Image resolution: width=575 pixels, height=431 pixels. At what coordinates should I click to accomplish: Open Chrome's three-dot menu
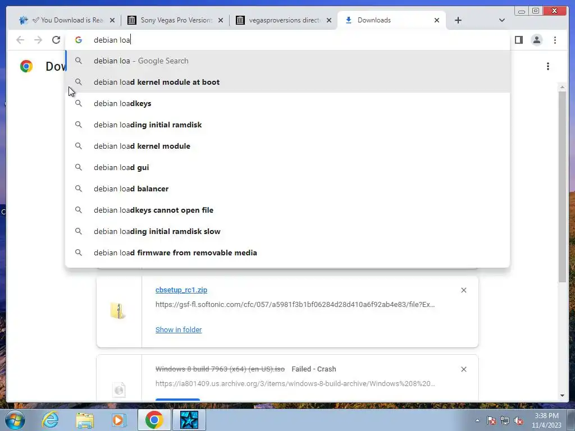tap(555, 40)
